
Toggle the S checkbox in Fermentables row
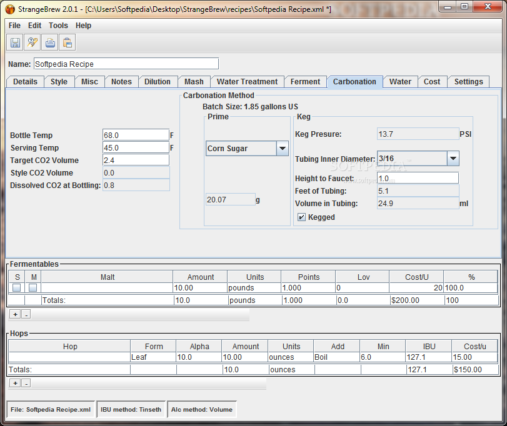point(16,287)
